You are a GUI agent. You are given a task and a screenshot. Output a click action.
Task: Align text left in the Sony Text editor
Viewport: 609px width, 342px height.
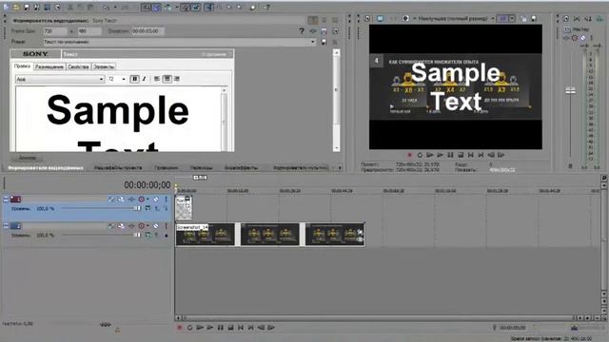[157, 79]
